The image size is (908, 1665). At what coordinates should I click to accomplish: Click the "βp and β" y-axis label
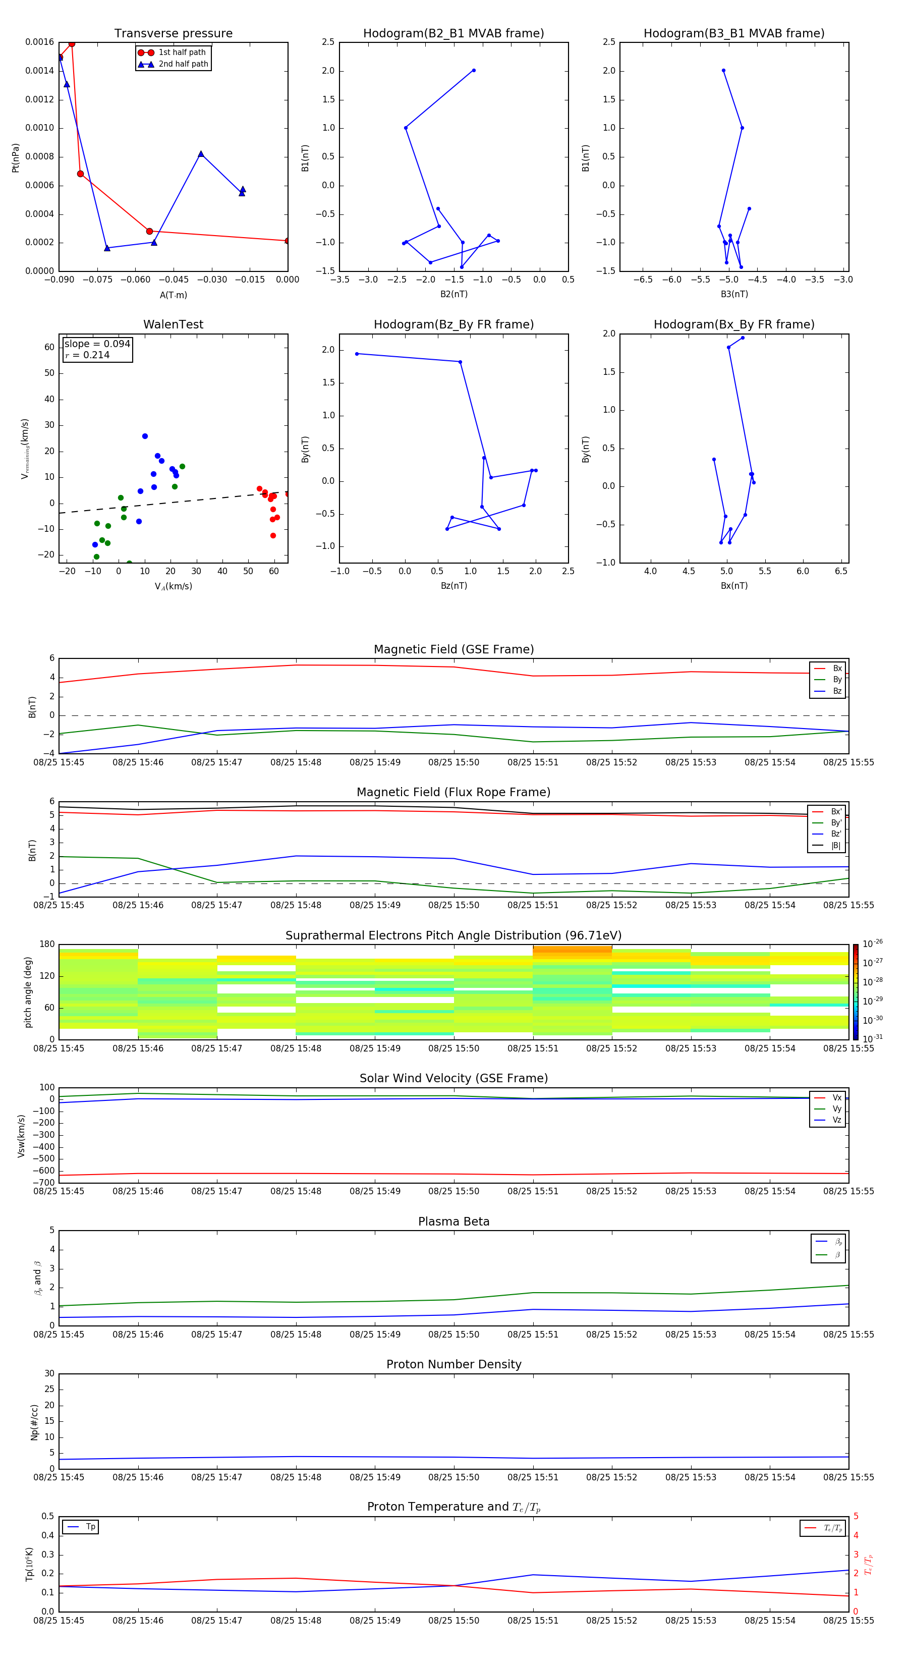[37, 1278]
